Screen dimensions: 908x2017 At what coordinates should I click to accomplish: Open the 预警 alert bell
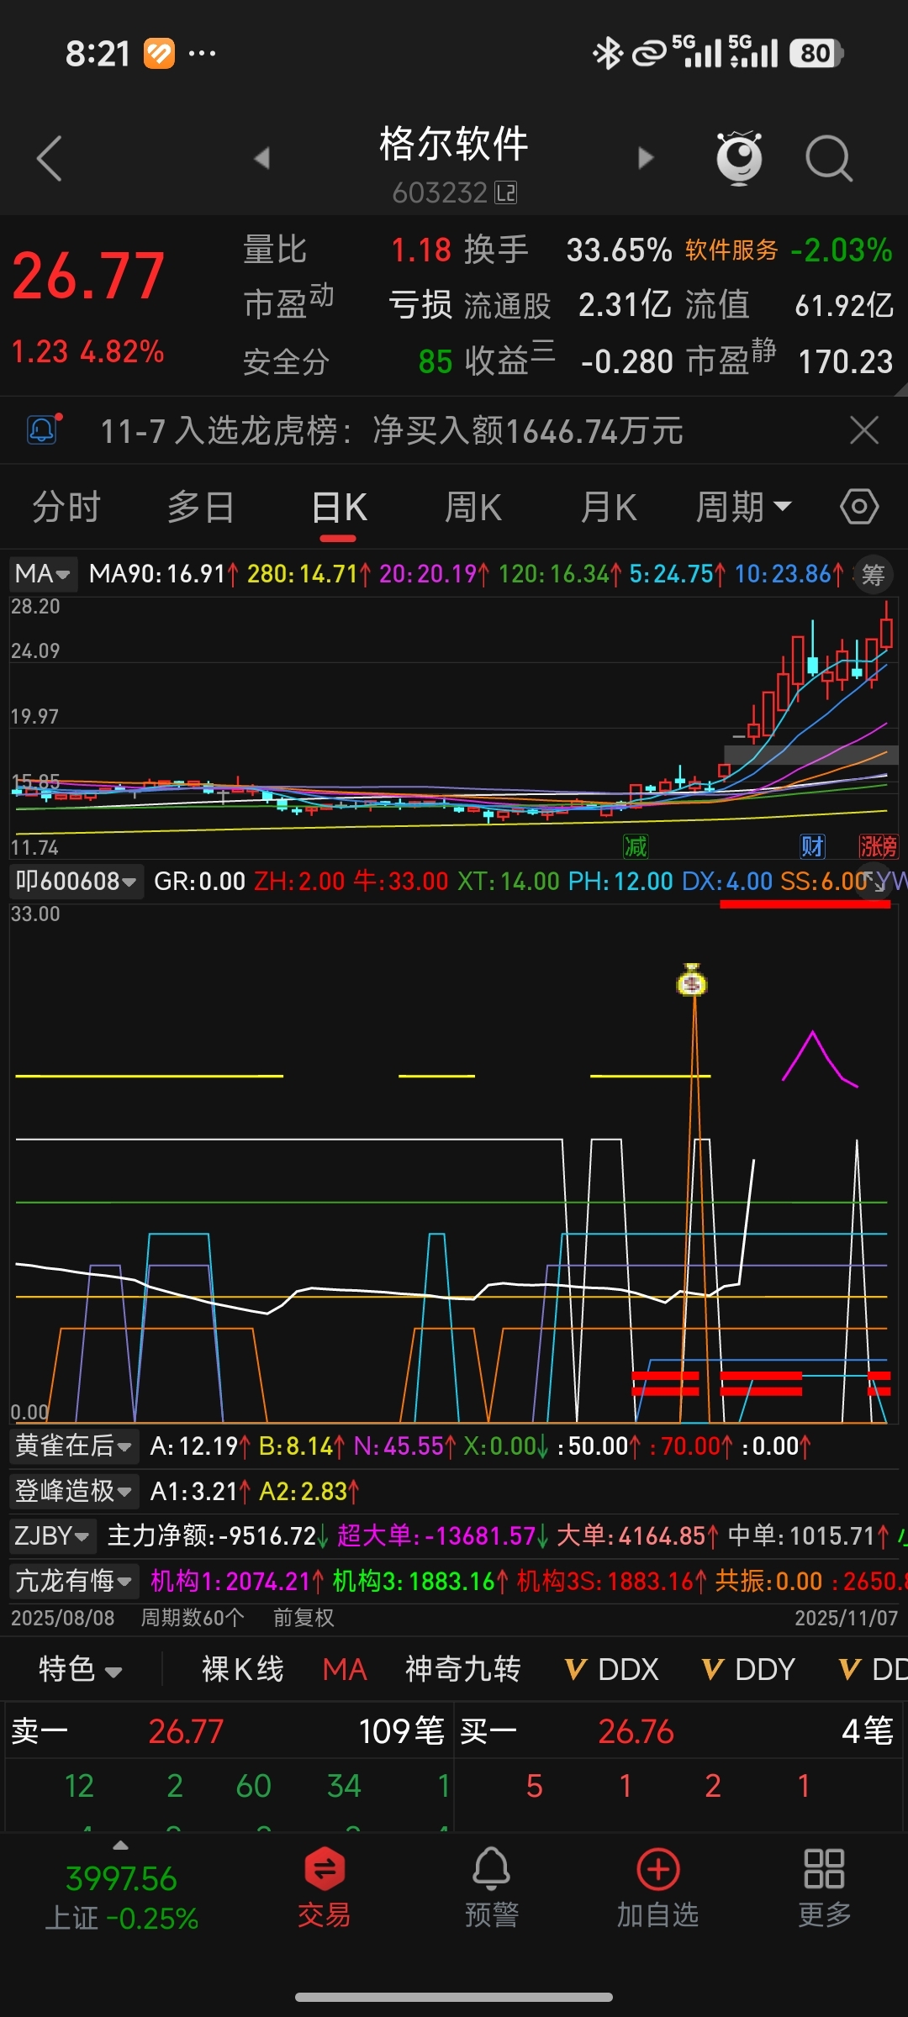pyautogui.click(x=492, y=1888)
